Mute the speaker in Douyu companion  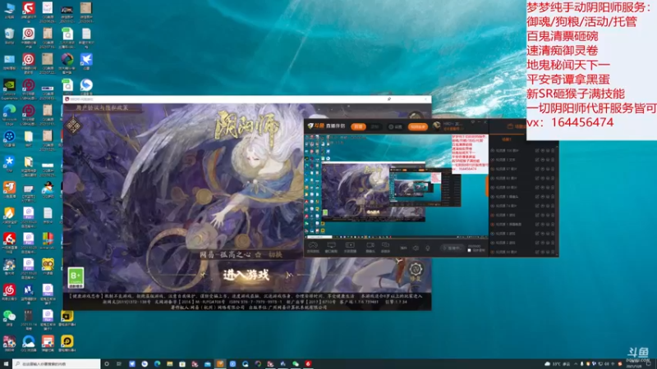pos(416,248)
